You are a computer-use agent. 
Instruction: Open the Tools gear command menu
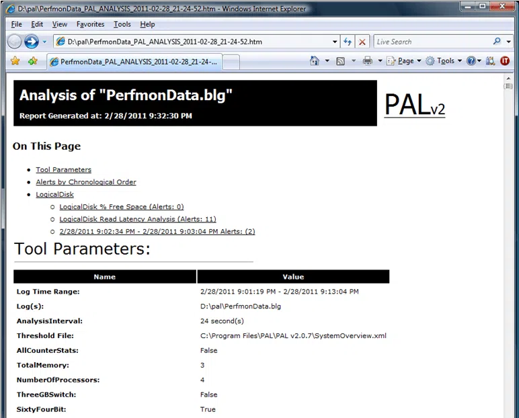(x=444, y=61)
